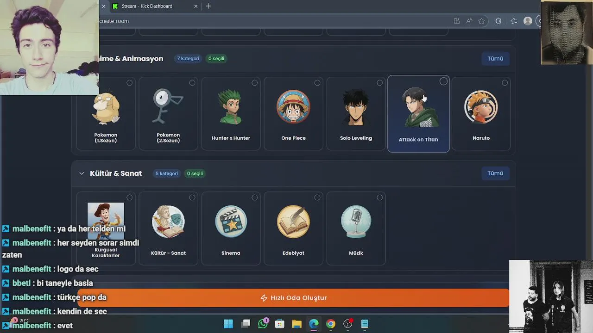Toggle the Müzik selection circle

point(379,197)
